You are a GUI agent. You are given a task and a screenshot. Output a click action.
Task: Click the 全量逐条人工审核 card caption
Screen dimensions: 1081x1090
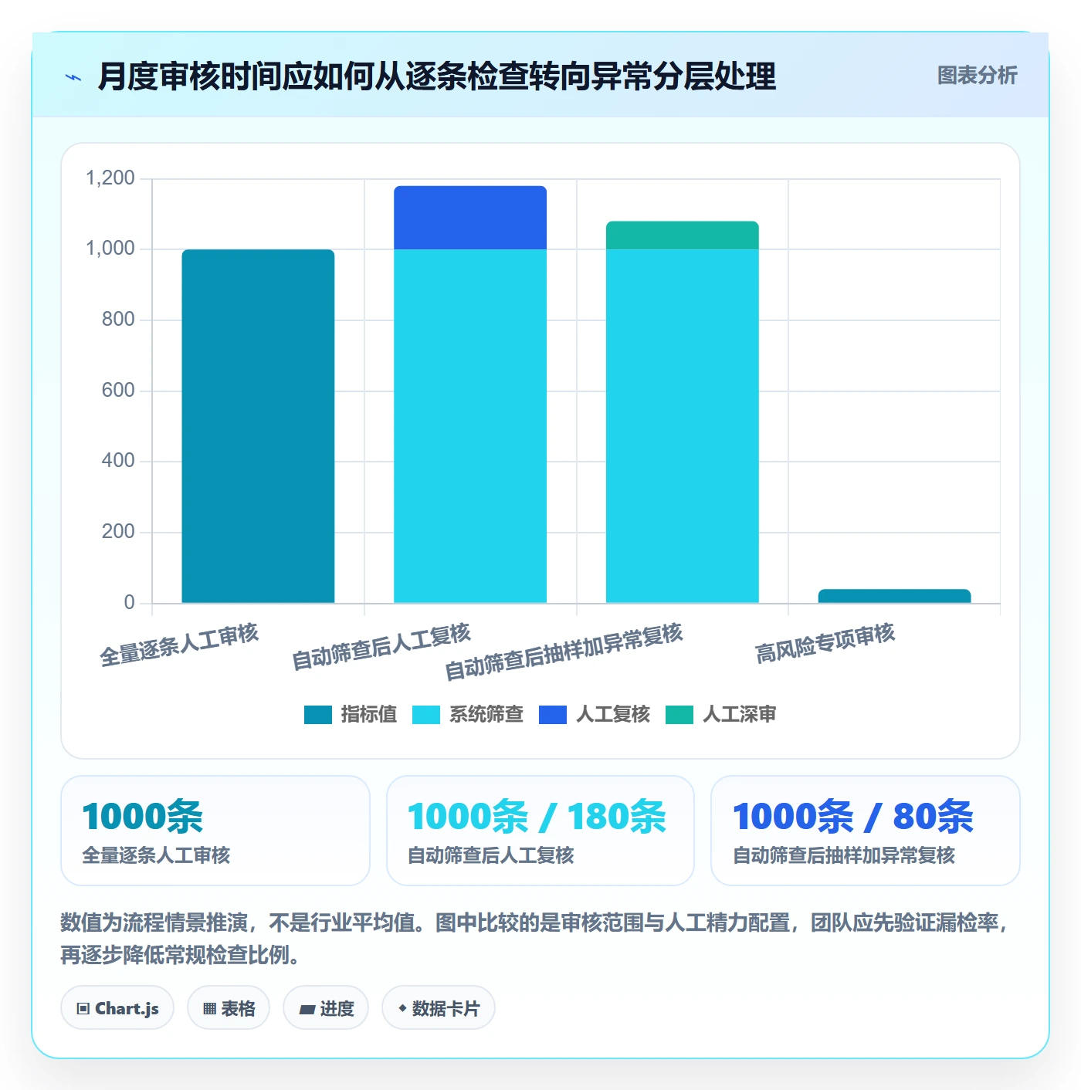coord(156,855)
